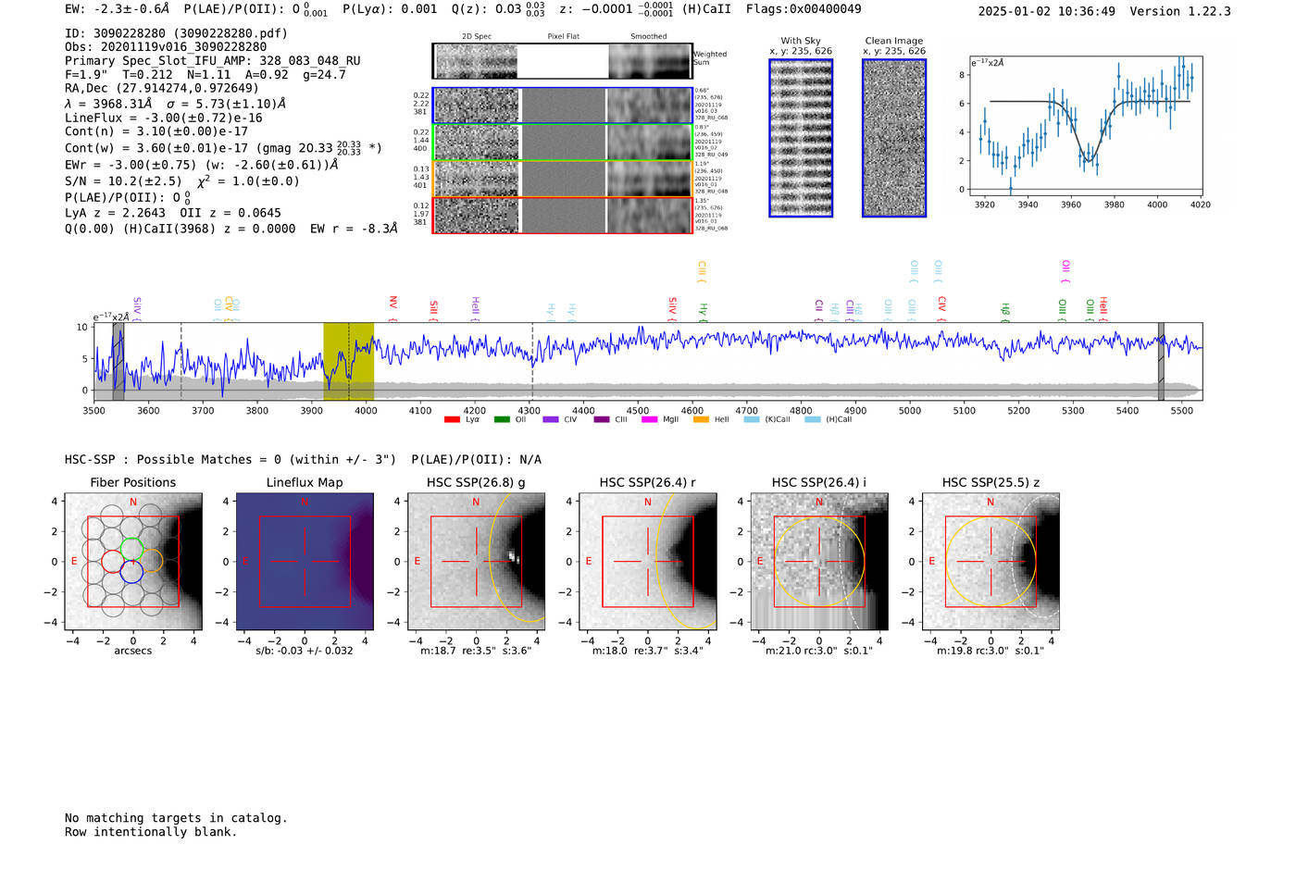Select the orange-framed fiber spectrum row
Viewport: 1296px width, 882px height.
(x=562, y=179)
